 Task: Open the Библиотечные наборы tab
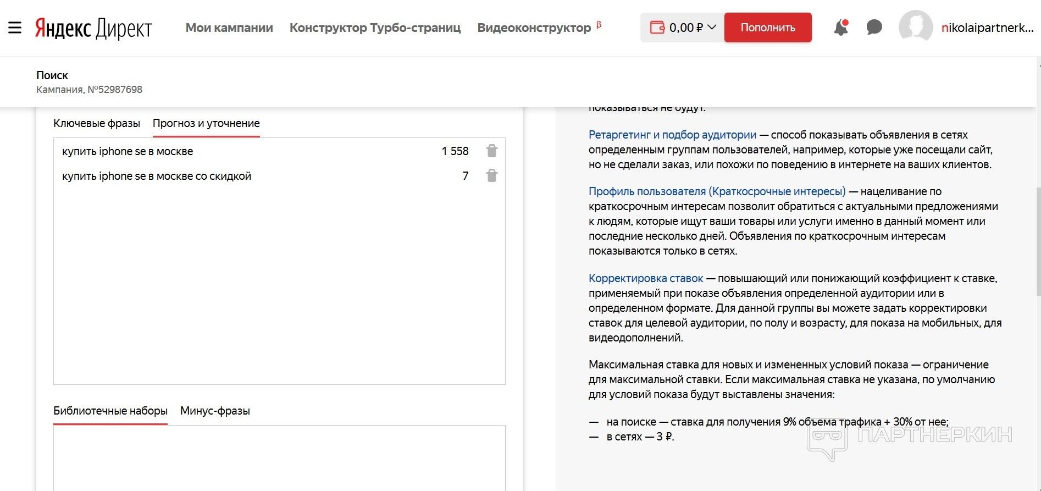tap(110, 411)
